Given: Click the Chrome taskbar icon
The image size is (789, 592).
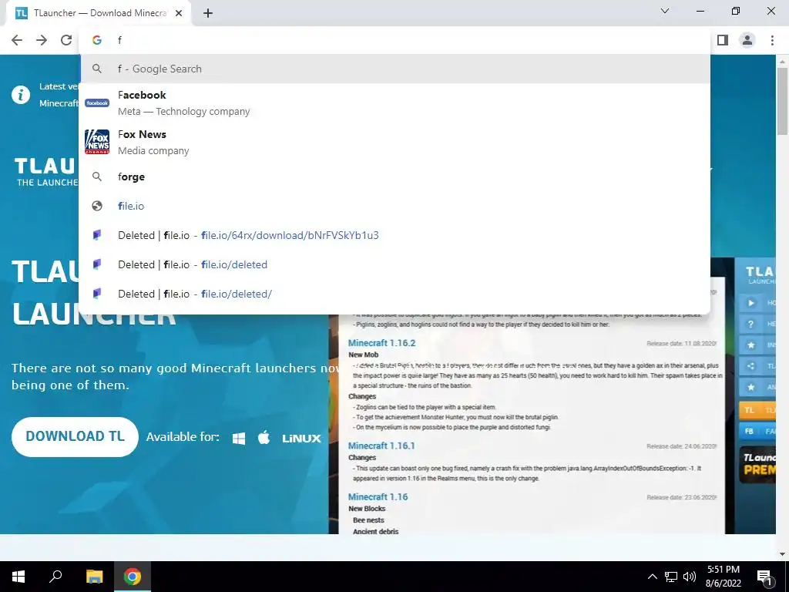Looking at the screenshot, I should tap(133, 577).
